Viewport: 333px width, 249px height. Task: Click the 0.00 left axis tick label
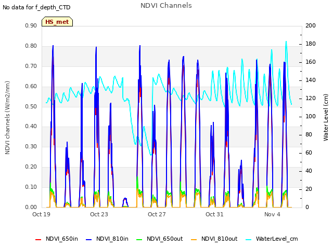pyautogui.click(x=31, y=208)
